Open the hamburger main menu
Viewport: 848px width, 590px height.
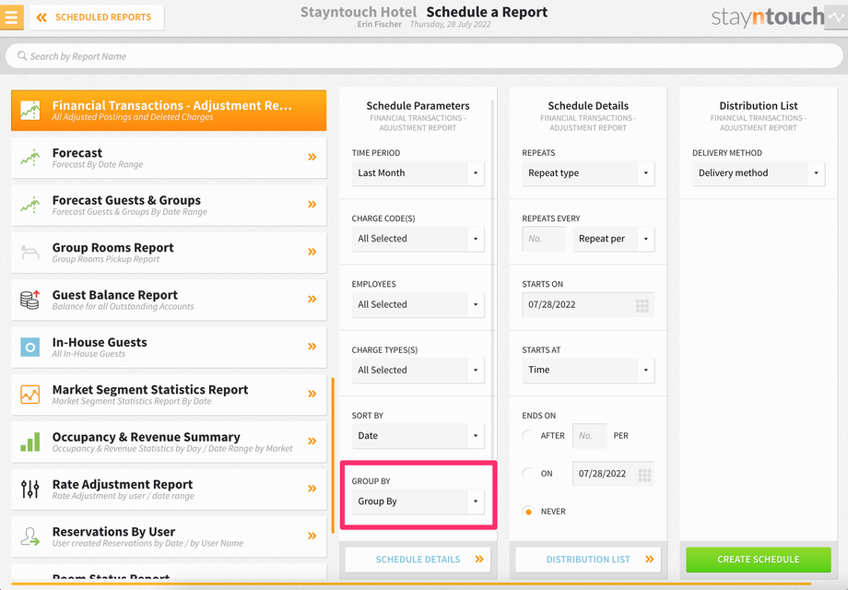tap(11, 18)
